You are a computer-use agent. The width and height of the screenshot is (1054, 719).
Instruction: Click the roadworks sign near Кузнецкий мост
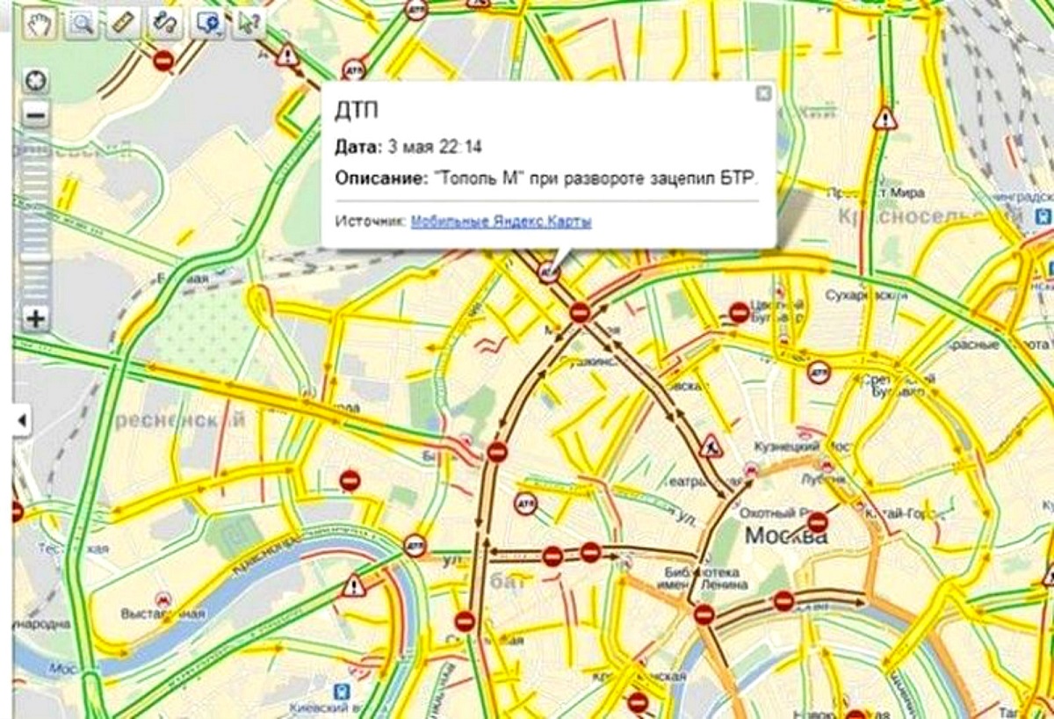click(x=711, y=446)
